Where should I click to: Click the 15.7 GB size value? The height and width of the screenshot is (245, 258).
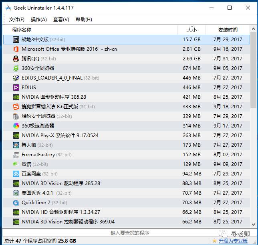click(x=191, y=40)
